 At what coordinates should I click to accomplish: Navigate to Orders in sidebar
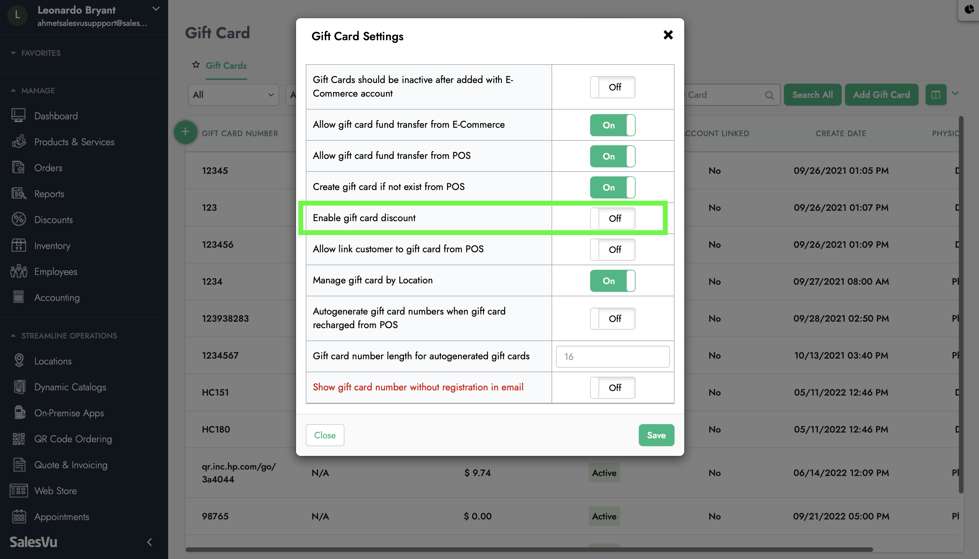click(48, 167)
